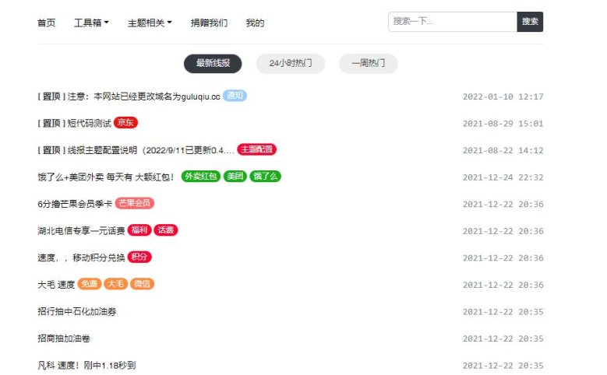Switch to the 24小时热门 tab

tap(291, 63)
